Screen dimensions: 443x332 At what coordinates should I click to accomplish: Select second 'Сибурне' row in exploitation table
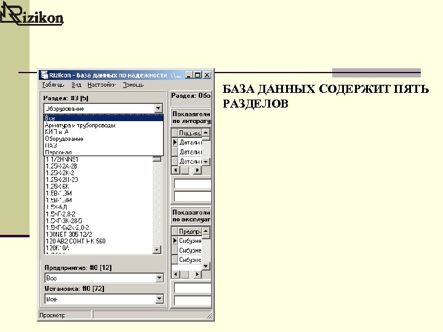pyautogui.click(x=190, y=250)
